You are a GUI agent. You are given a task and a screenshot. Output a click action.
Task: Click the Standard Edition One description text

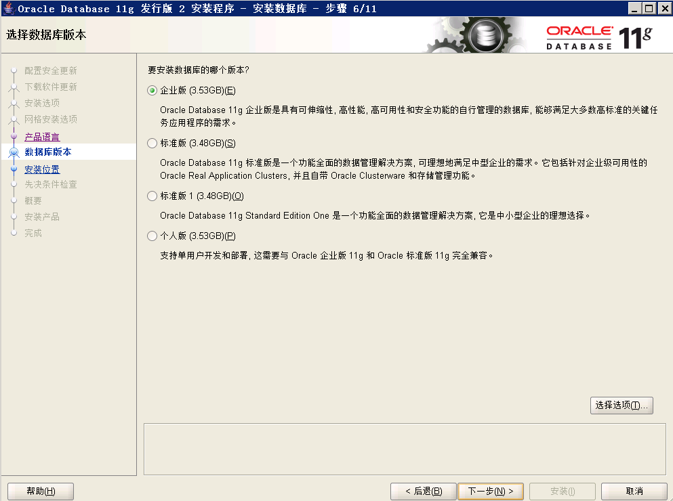[x=375, y=216]
